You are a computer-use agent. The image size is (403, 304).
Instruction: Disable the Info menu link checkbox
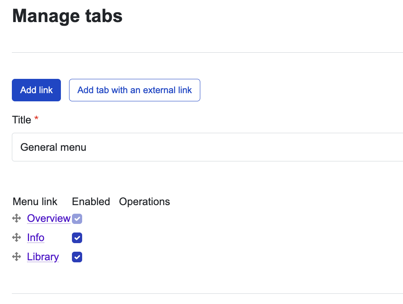[77, 237]
